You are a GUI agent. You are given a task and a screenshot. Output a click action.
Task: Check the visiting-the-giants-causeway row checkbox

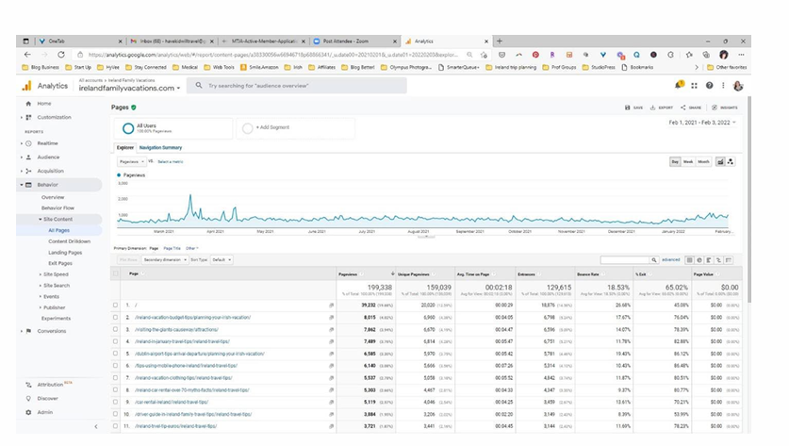116,330
